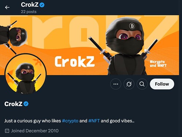Open the #NFT hashtag in the bio
Image resolution: width=182 pixels, height=137 pixels.
(94, 121)
